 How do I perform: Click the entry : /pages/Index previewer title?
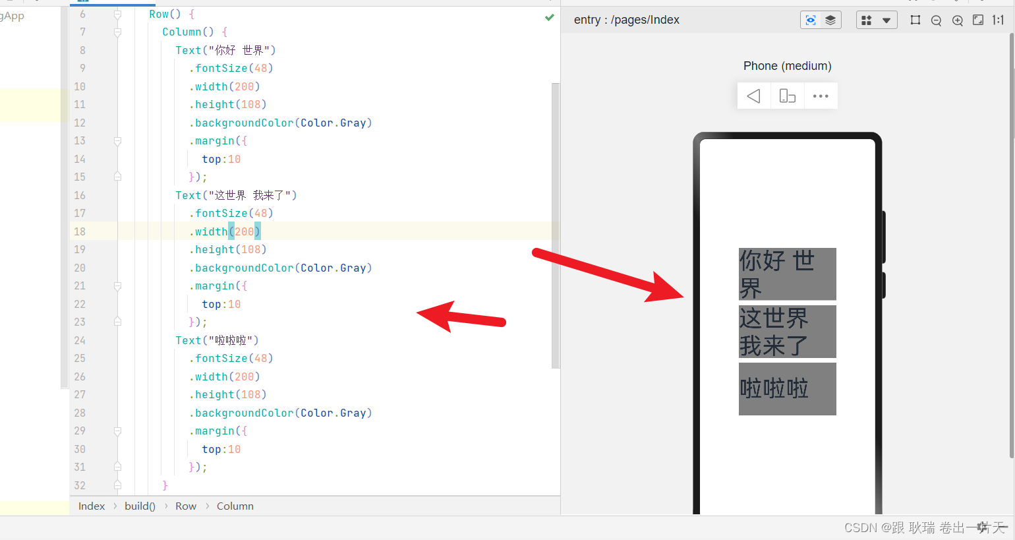pyautogui.click(x=627, y=20)
